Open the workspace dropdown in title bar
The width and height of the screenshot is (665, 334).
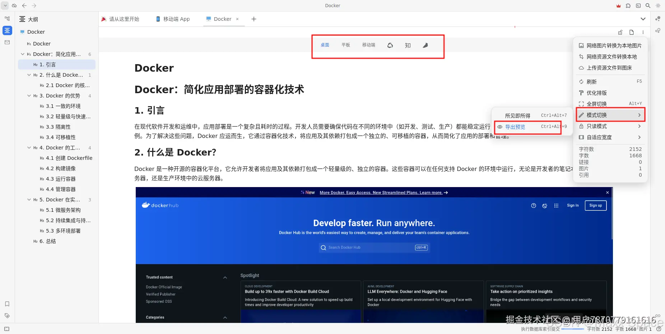tap(5, 6)
